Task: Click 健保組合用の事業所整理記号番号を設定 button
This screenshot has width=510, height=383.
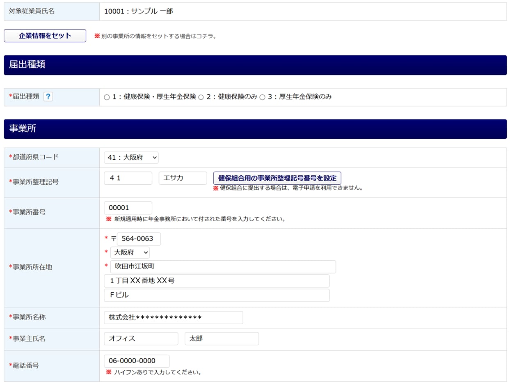Action: click(277, 178)
